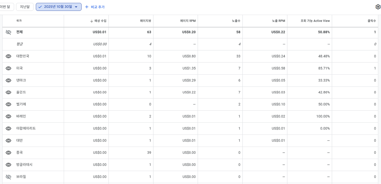Click the 국가 column header
The height and width of the screenshot is (184, 381).
pyautogui.click(x=19, y=21)
